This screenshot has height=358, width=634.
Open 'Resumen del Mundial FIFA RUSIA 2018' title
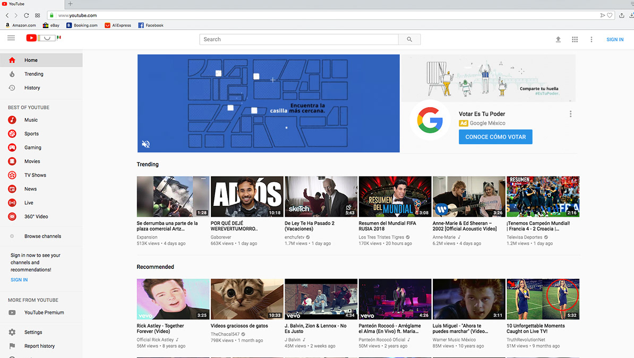tap(387, 226)
